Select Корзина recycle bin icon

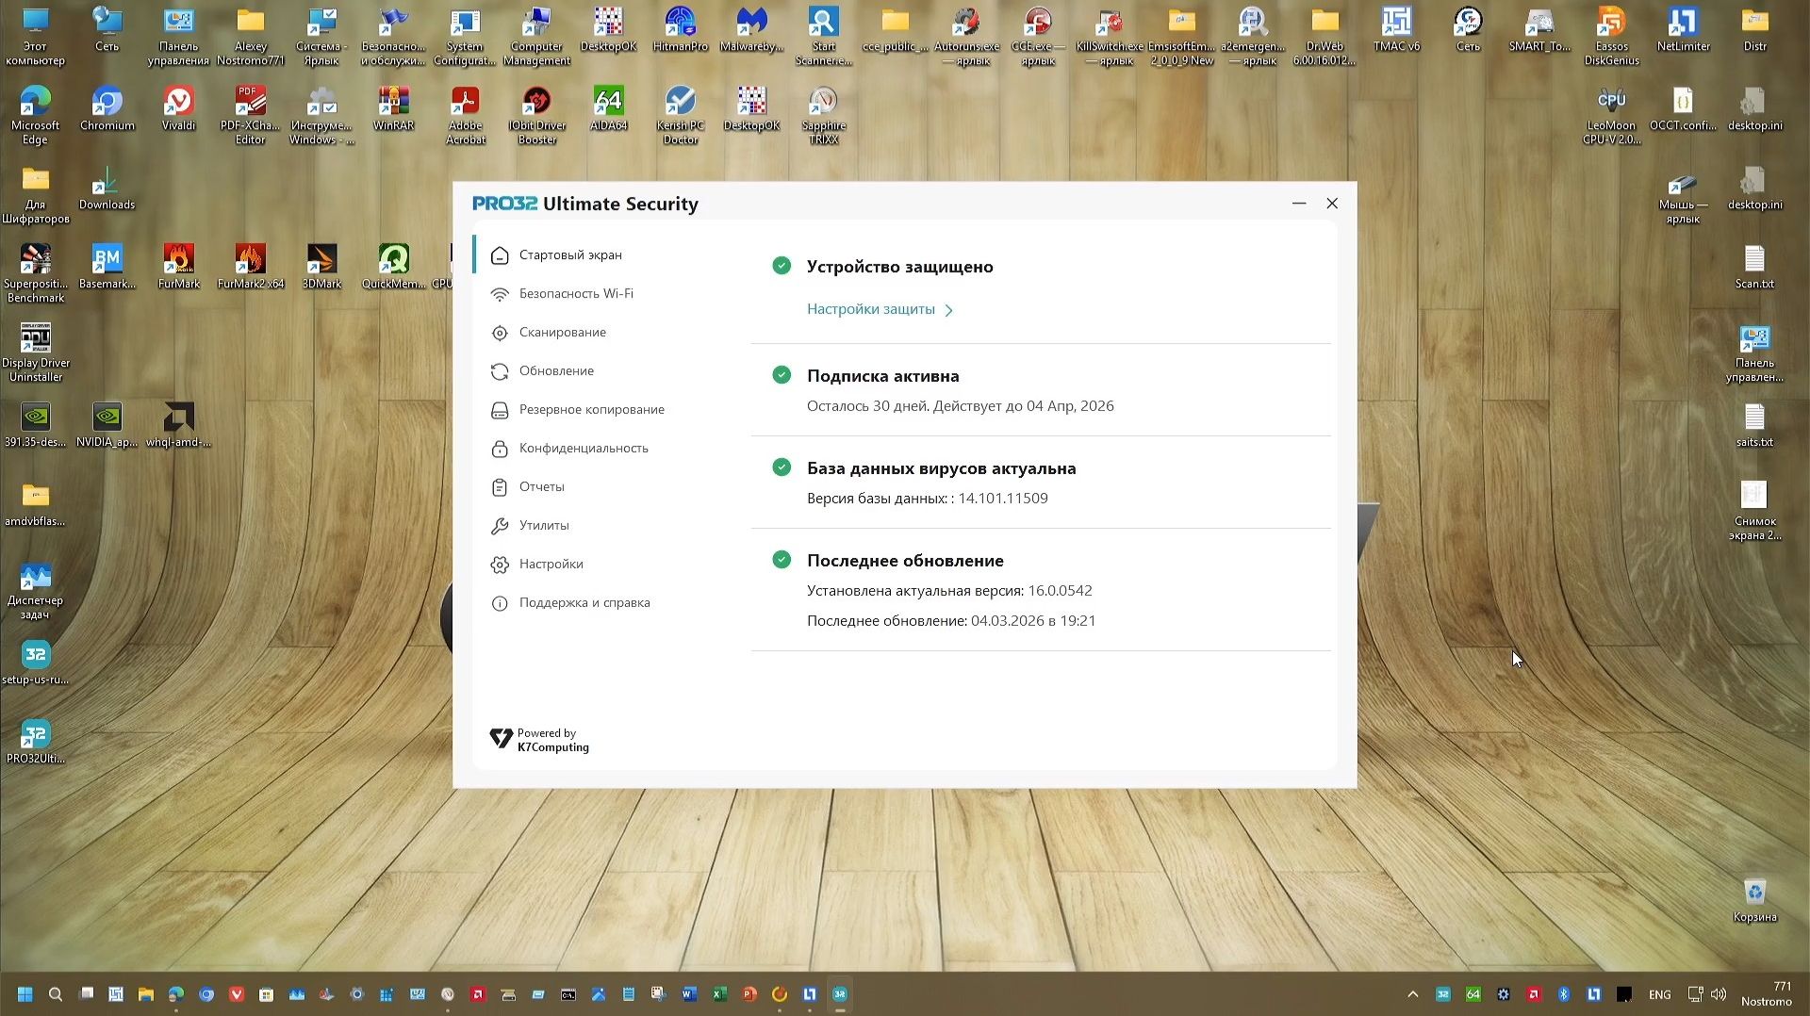[1754, 901]
